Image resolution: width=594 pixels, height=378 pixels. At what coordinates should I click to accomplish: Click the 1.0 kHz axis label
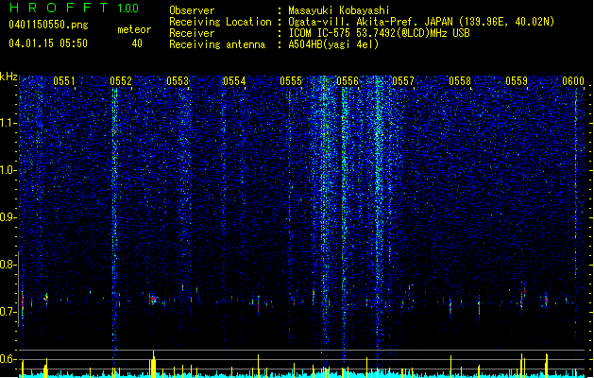8,170
